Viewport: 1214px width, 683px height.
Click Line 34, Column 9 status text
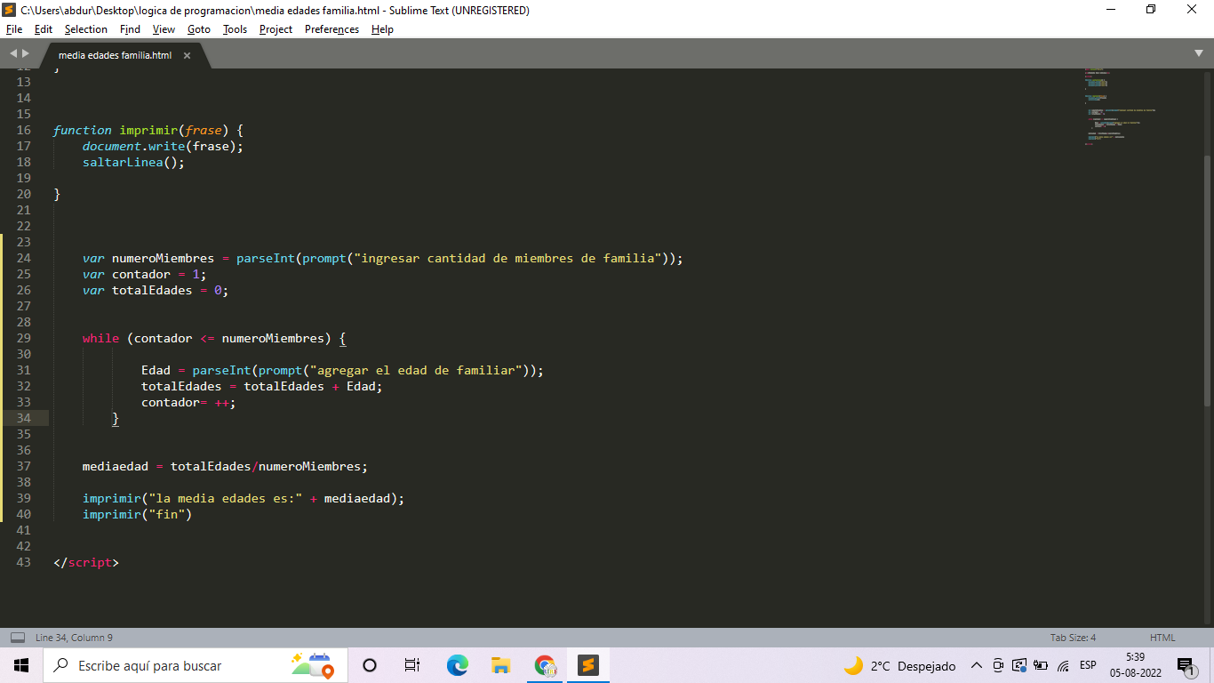[x=74, y=638]
